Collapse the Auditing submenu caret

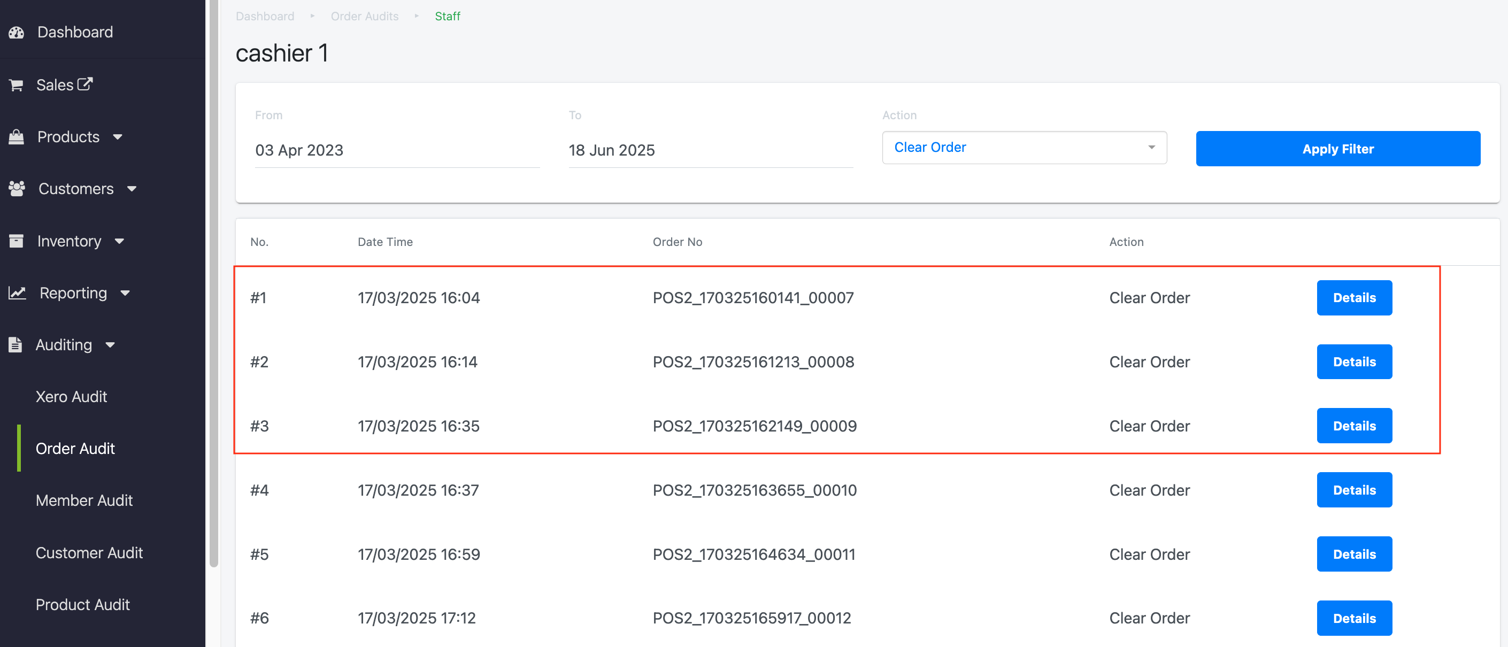tap(110, 345)
